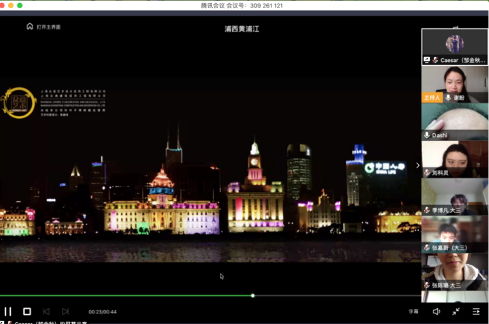Image resolution: width=489 pixels, height=324 pixels.
Task: Click the video progress bar handle
Action: [x=252, y=296]
